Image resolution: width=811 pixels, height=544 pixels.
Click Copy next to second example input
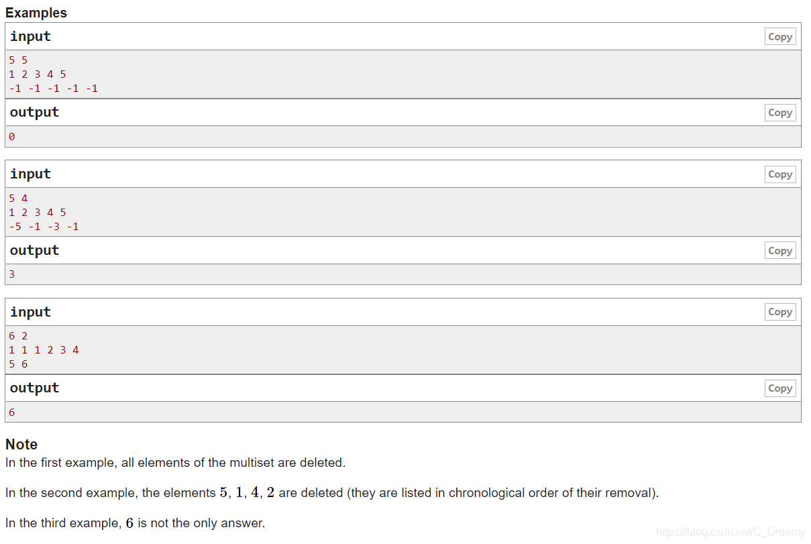coord(780,174)
